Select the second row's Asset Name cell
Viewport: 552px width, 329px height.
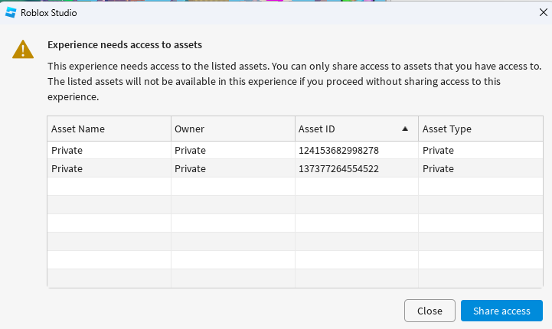109,169
